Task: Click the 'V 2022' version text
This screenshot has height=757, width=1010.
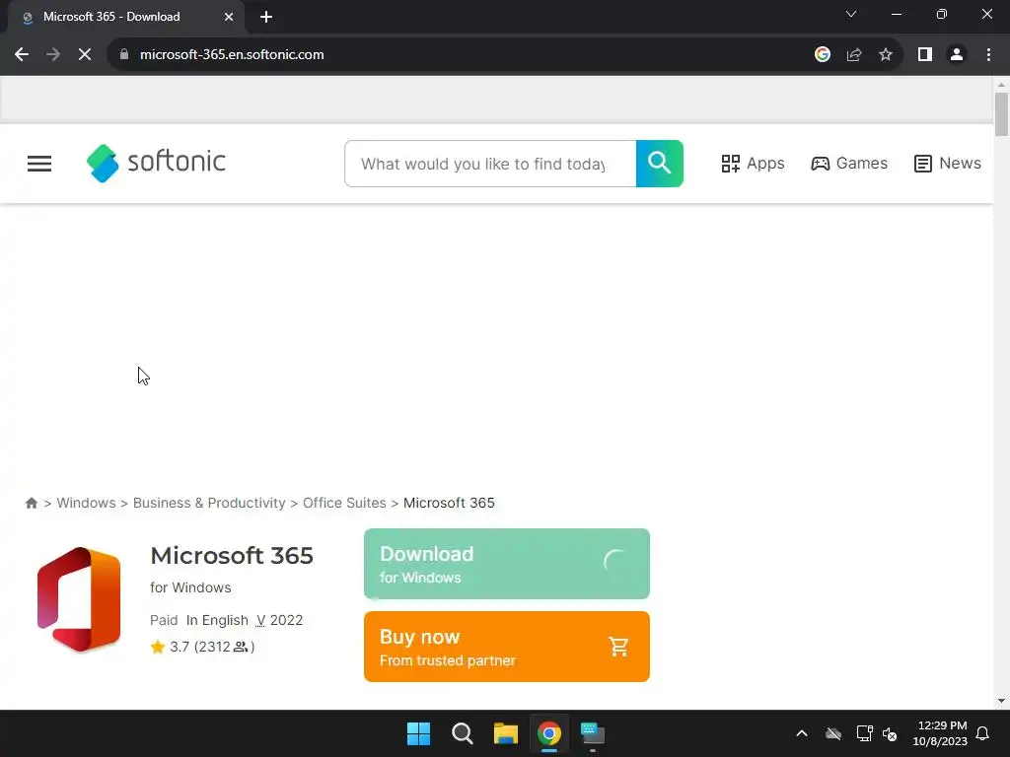Action: (x=279, y=620)
